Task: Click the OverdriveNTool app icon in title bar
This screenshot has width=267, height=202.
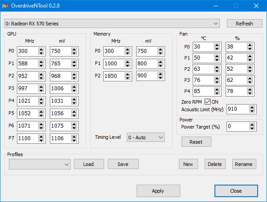Action: 5,6
